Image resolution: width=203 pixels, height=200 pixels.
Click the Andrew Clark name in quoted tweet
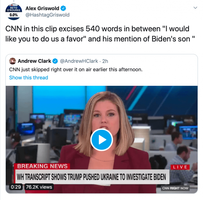tap(34, 61)
